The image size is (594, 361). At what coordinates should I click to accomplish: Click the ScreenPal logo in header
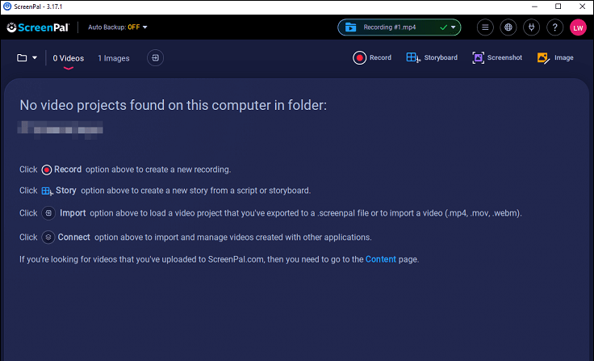tap(38, 27)
